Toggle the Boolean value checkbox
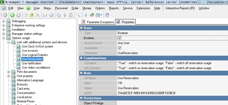This screenshot has width=228, height=105. pos(120,38)
